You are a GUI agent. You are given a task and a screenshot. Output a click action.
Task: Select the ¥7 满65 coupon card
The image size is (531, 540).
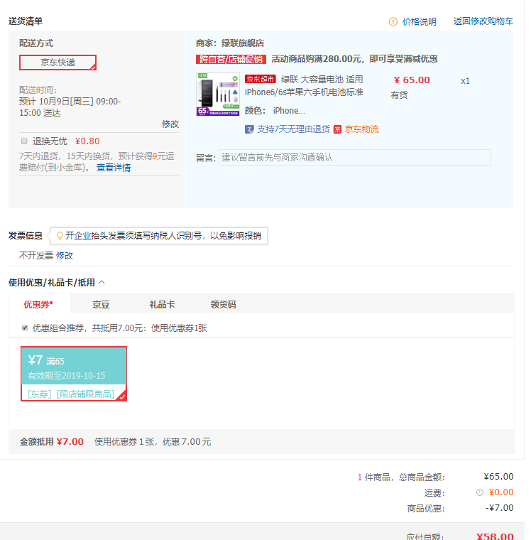point(74,374)
